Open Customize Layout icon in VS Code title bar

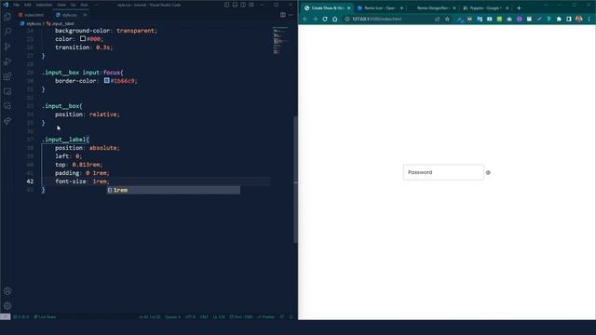[251, 5]
